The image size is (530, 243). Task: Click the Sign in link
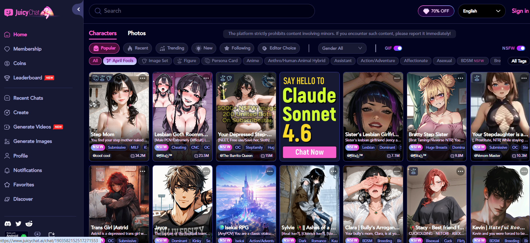tap(520, 11)
